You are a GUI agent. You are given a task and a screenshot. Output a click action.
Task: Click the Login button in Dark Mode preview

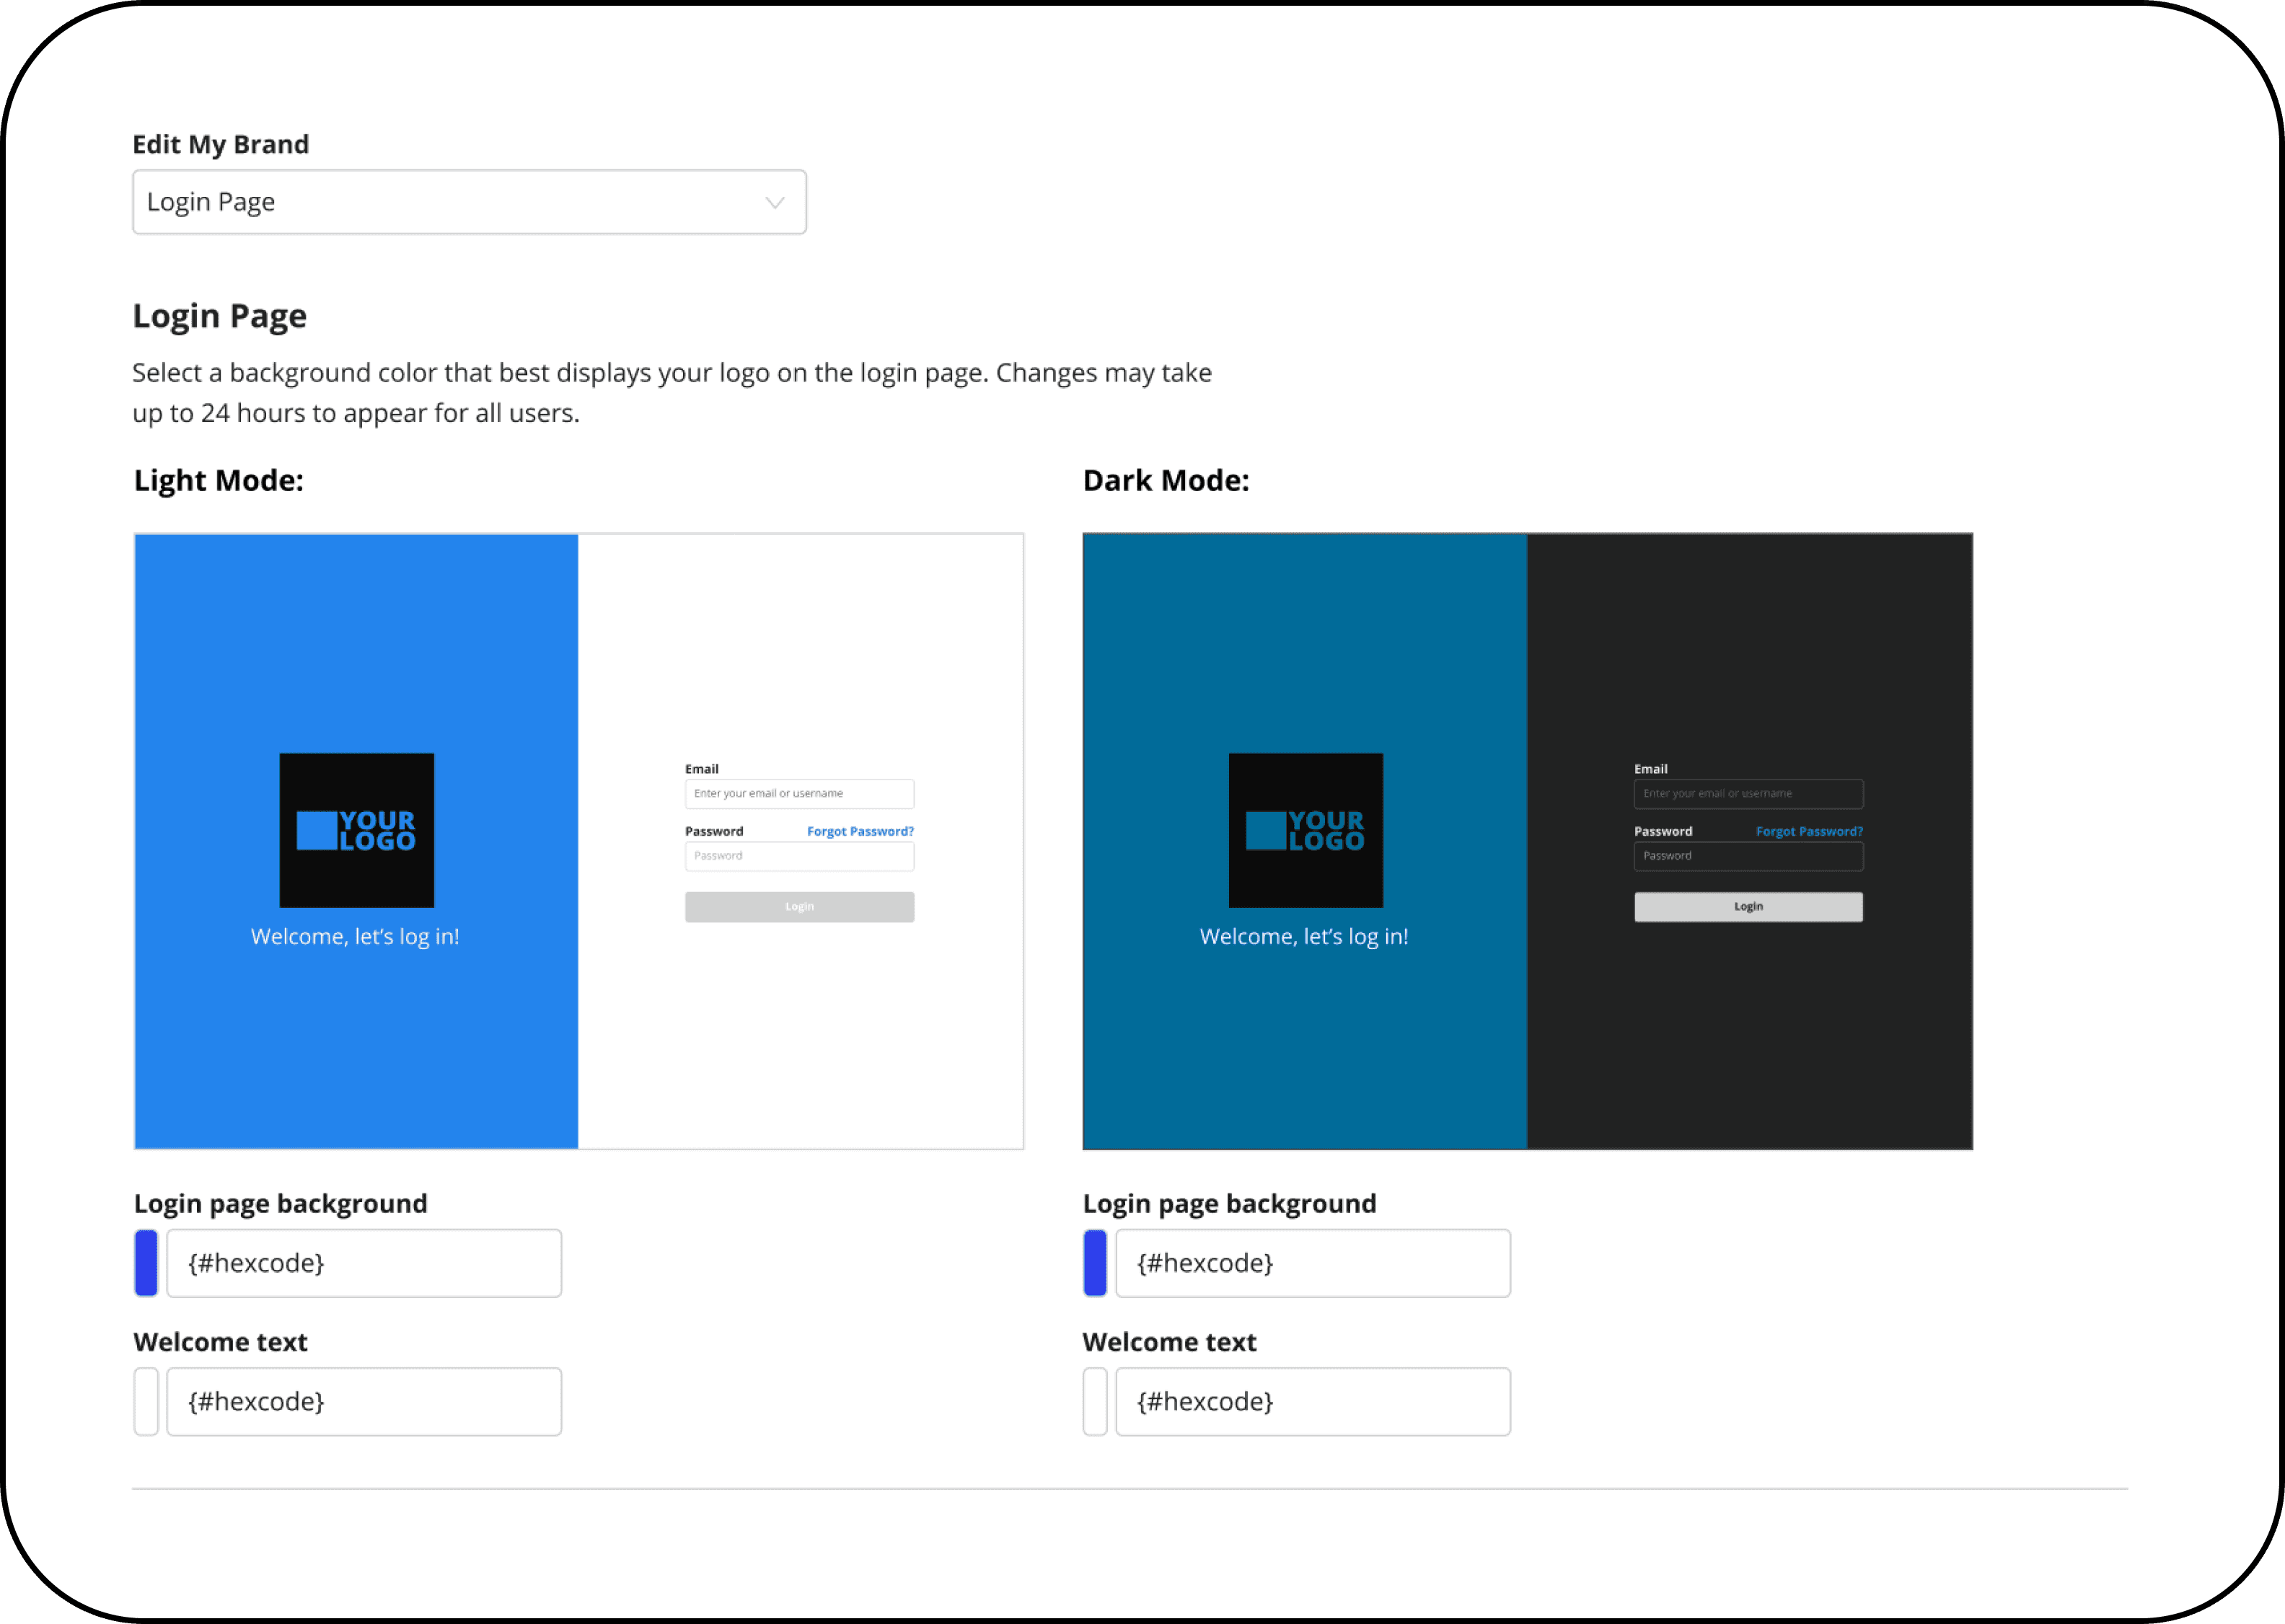point(1748,907)
